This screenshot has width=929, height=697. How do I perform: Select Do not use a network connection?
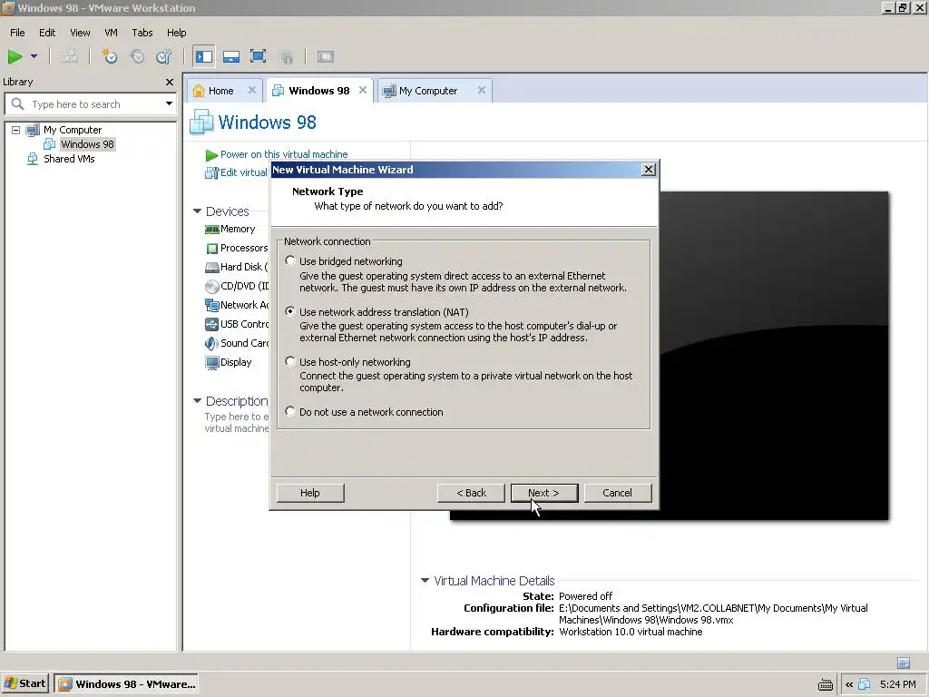point(289,411)
